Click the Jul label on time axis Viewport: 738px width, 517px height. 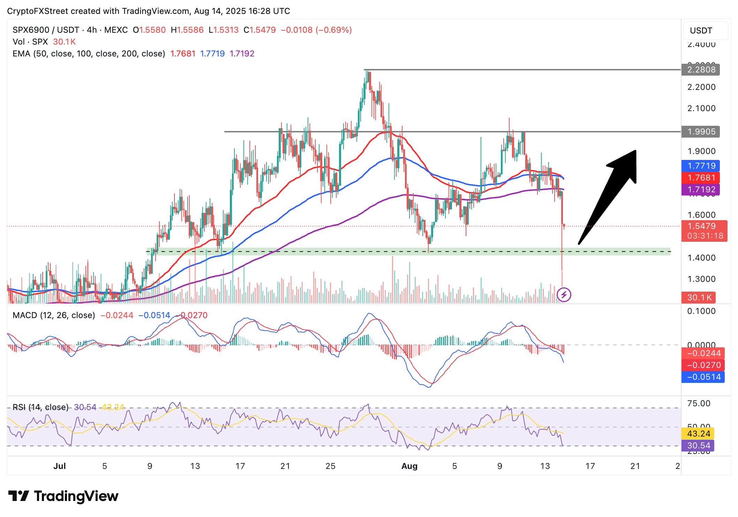tap(60, 466)
